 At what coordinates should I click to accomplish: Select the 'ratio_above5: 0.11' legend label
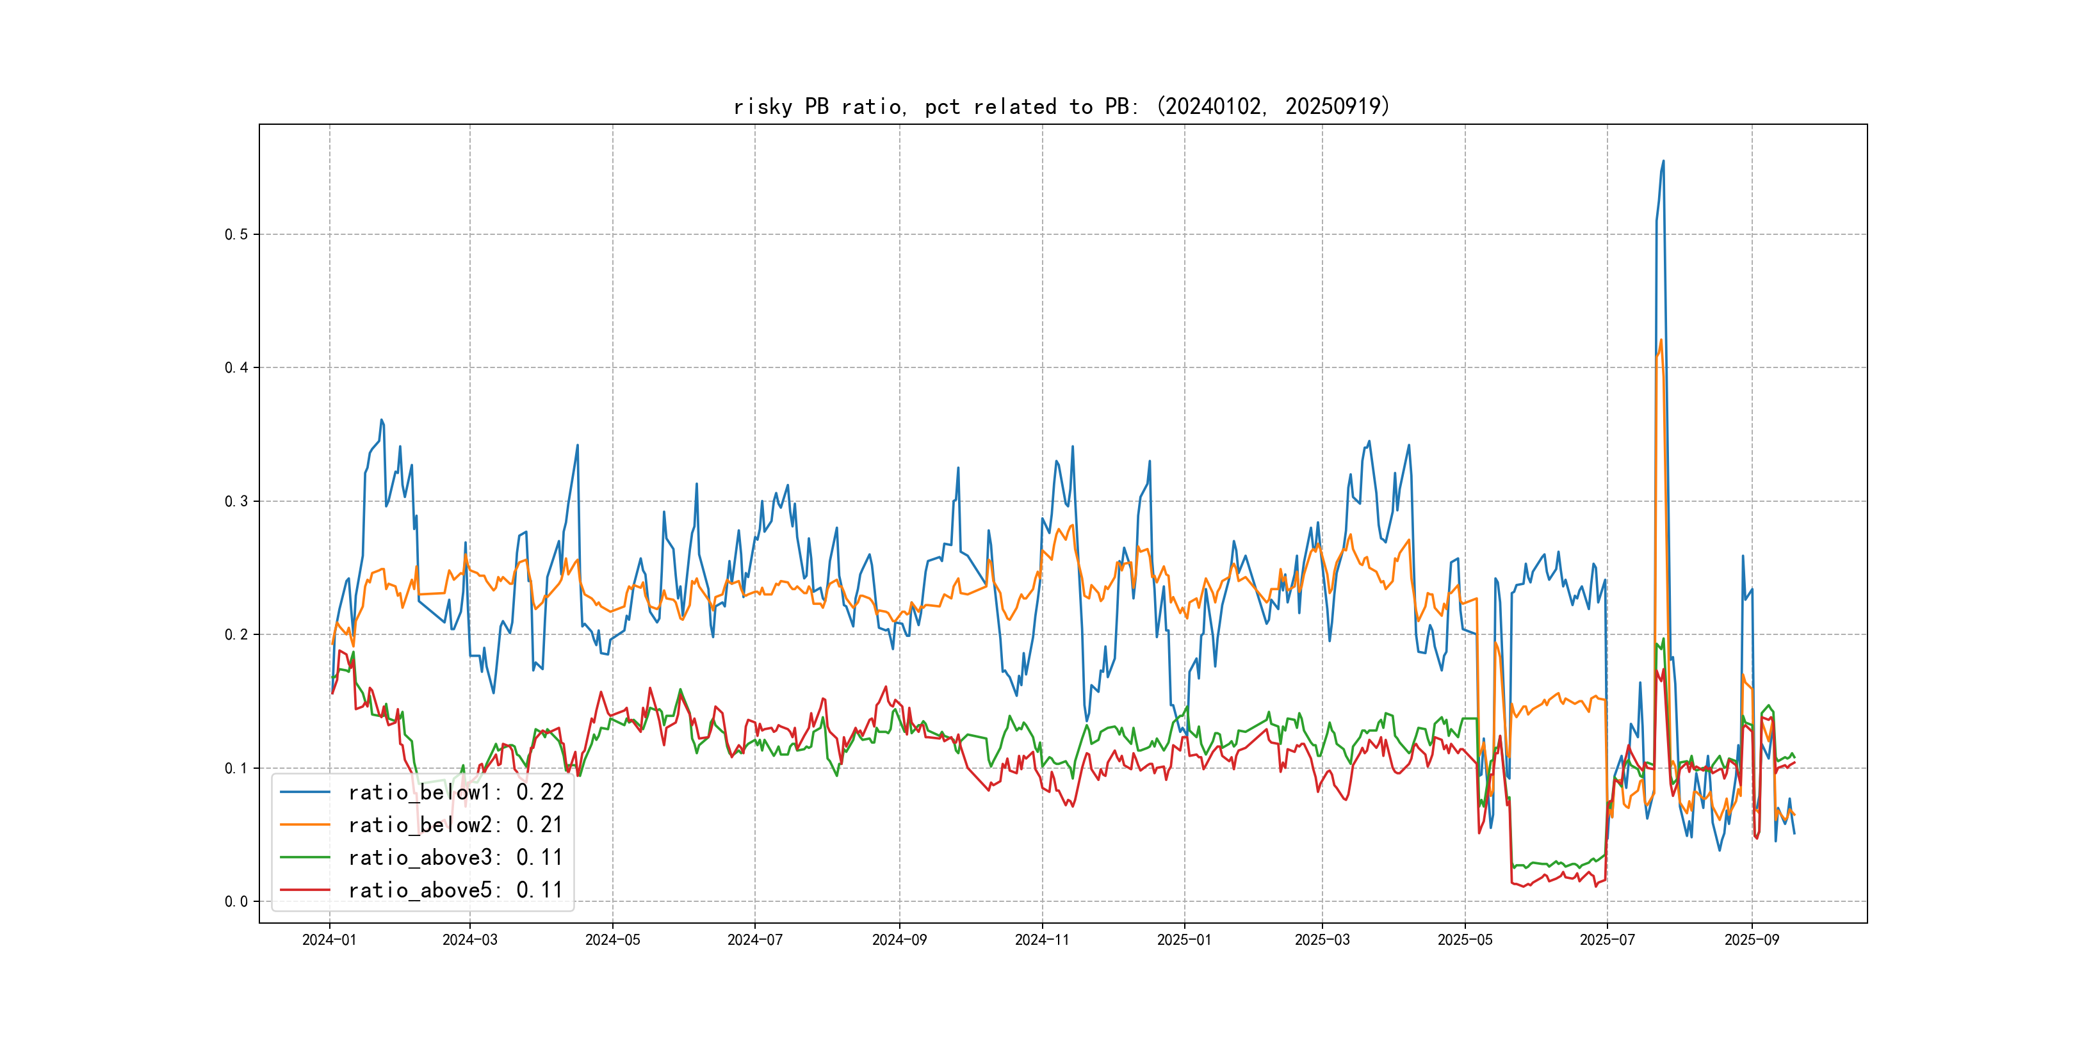pyautogui.click(x=456, y=890)
